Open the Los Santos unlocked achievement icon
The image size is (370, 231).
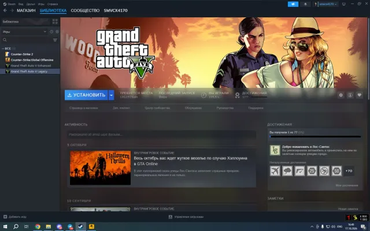pos(275,150)
